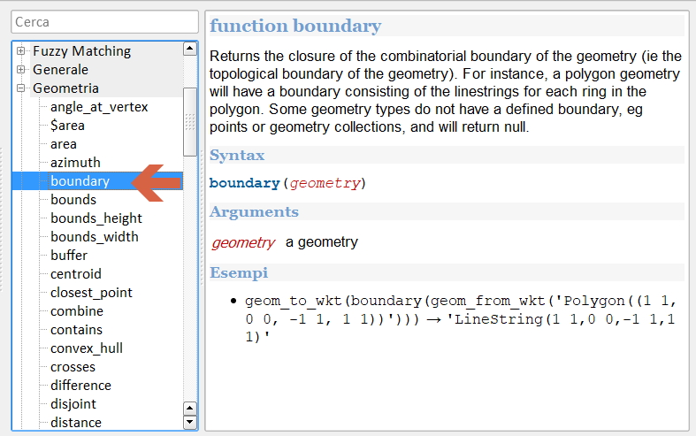Screen dimensions: 696x436
Task: Choose azimuth in function list
Action: (75, 163)
